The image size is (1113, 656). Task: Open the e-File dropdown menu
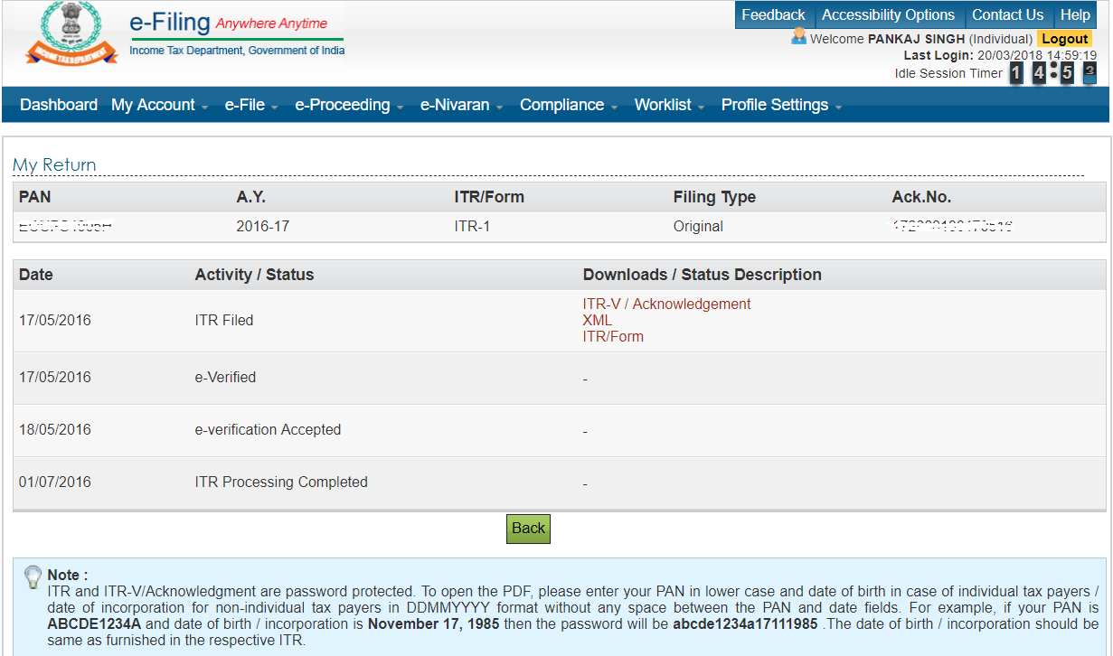pyautogui.click(x=245, y=104)
